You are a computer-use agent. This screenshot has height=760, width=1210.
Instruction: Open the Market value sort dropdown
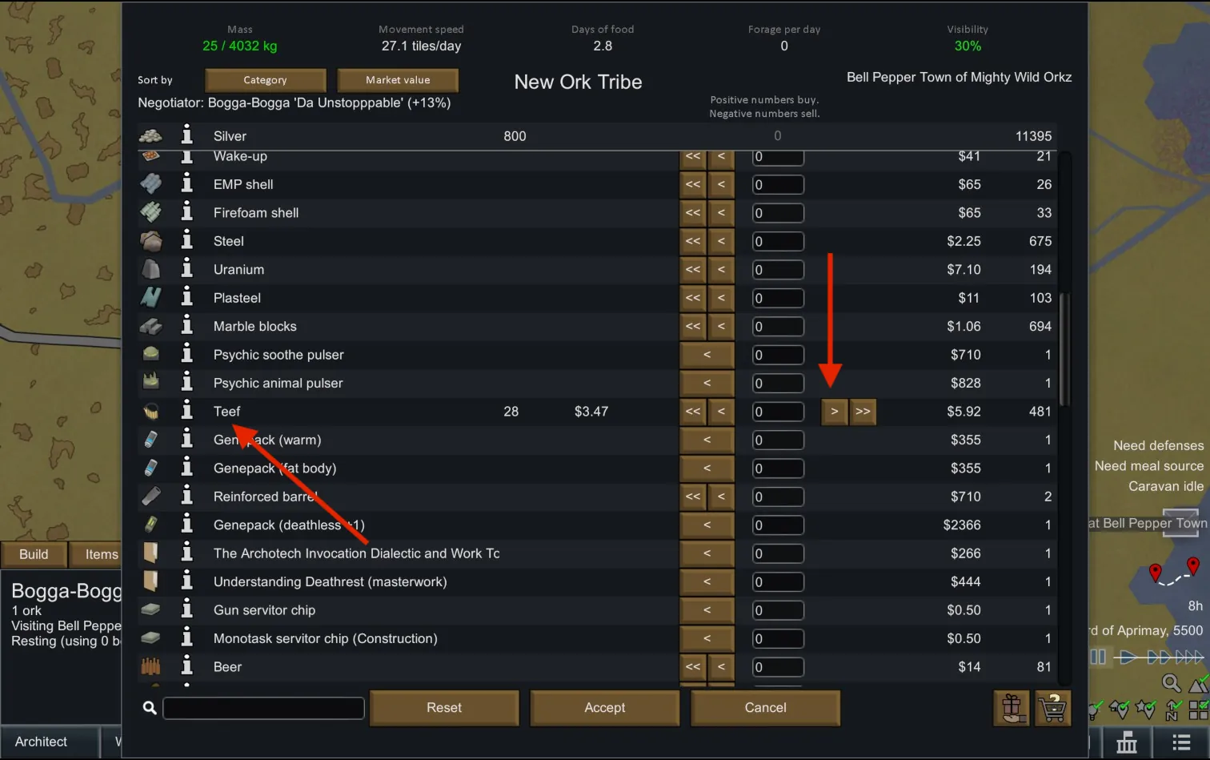click(x=398, y=80)
